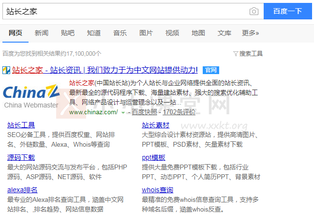Image resolution: width=314 pixels, height=214 pixels.
Task: Click the 百度一下 search button
Action: click(x=288, y=11)
